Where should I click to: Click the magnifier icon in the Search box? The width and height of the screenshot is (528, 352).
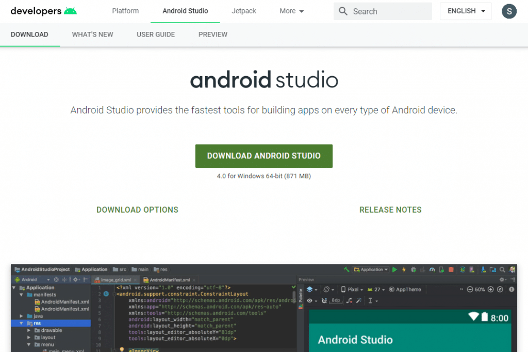(x=343, y=11)
